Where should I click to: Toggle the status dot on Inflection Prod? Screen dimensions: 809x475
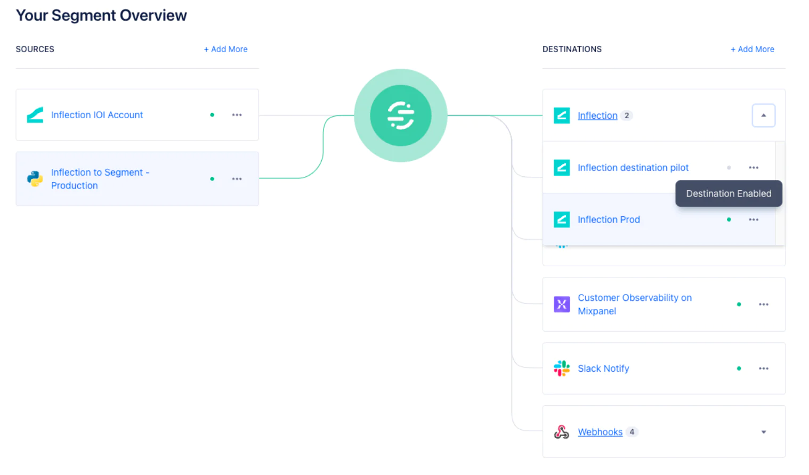coord(729,219)
